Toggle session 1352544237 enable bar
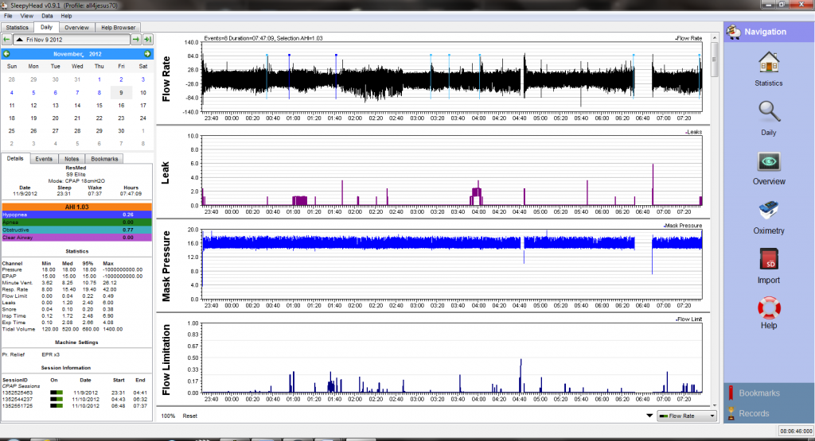This screenshot has height=441, width=815. pyautogui.click(x=57, y=400)
